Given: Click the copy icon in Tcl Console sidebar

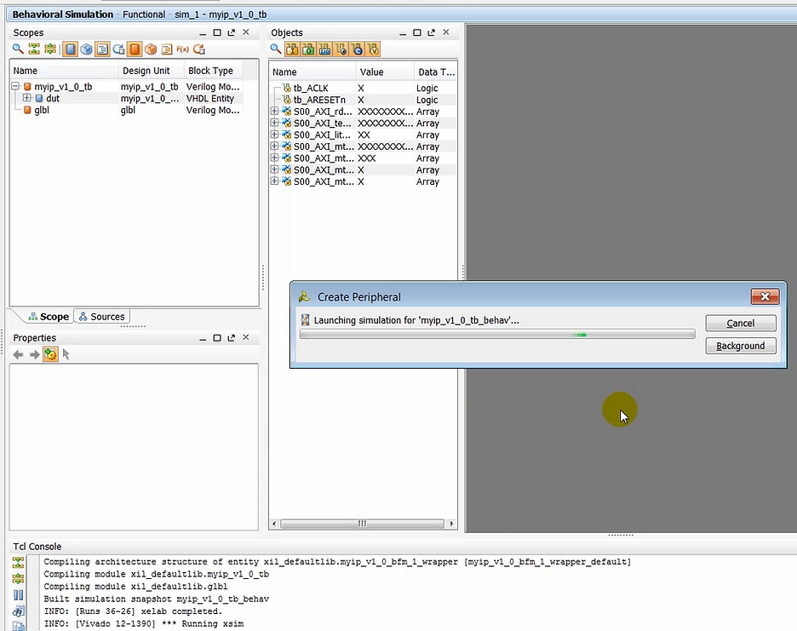Looking at the screenshot, I should tap(17, 627).
